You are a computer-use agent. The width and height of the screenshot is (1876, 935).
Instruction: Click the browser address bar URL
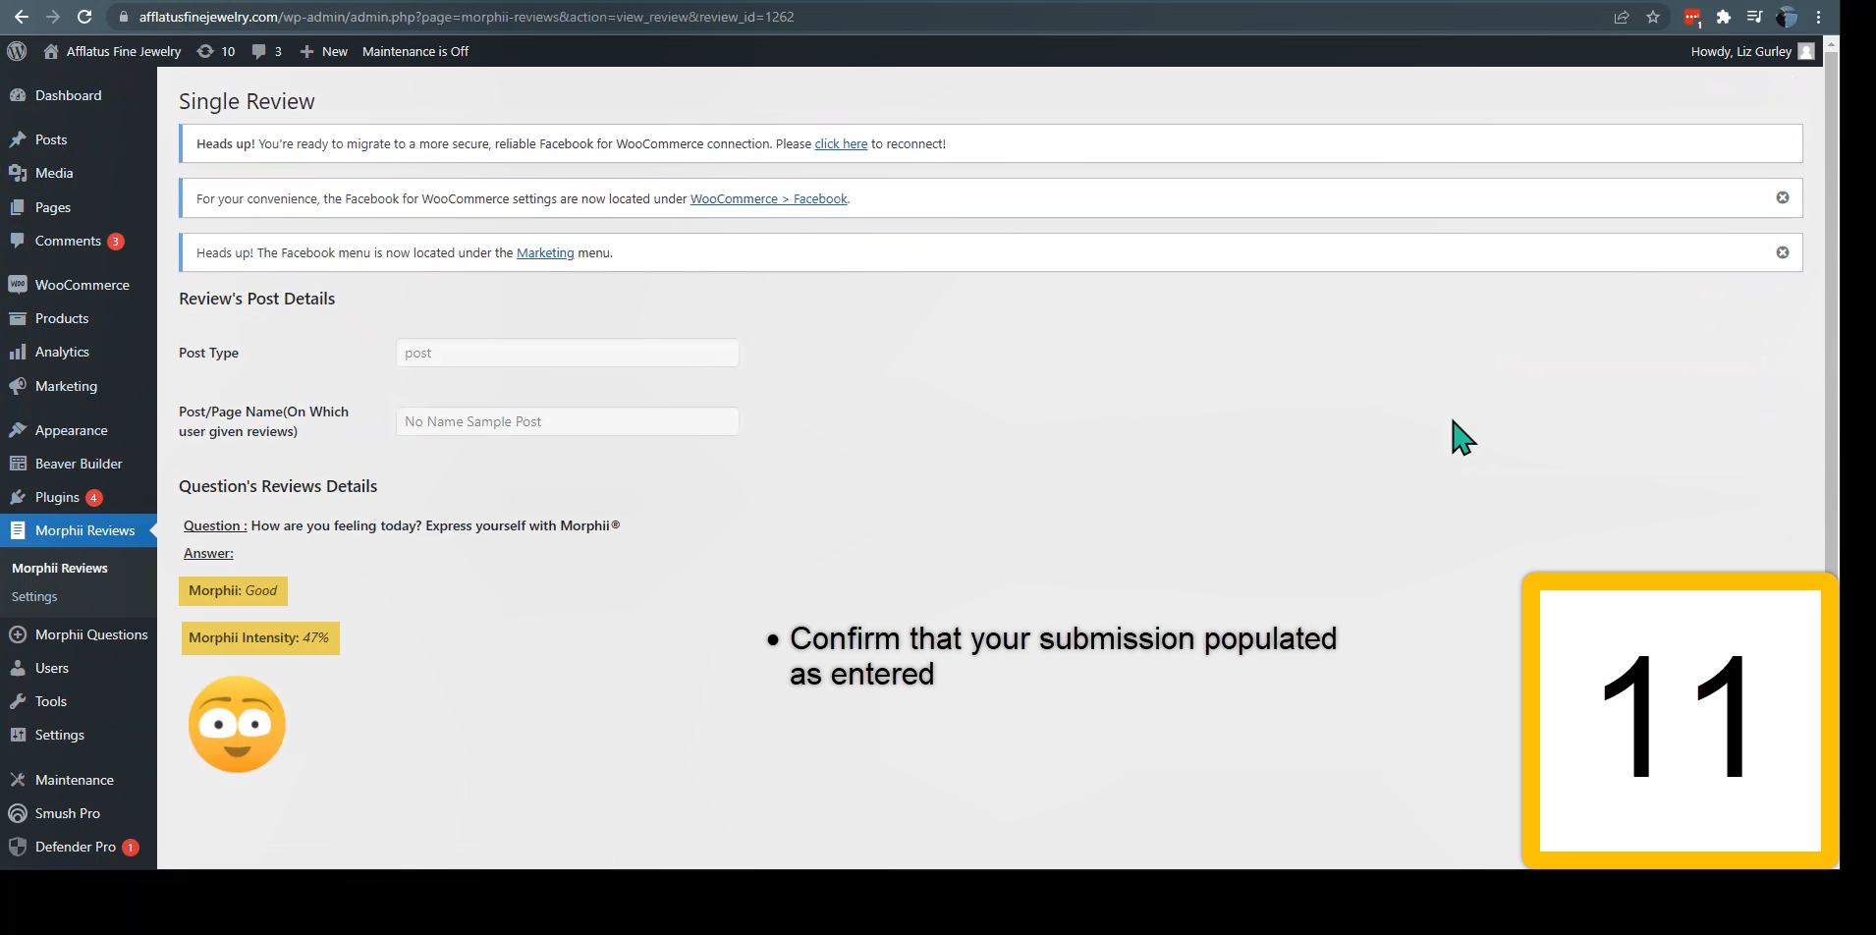pyautogui.click(x=467, y=17)
